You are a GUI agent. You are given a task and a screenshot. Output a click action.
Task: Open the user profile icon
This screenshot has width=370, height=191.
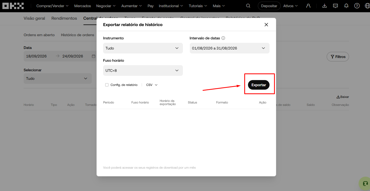(x=308, y=6)
